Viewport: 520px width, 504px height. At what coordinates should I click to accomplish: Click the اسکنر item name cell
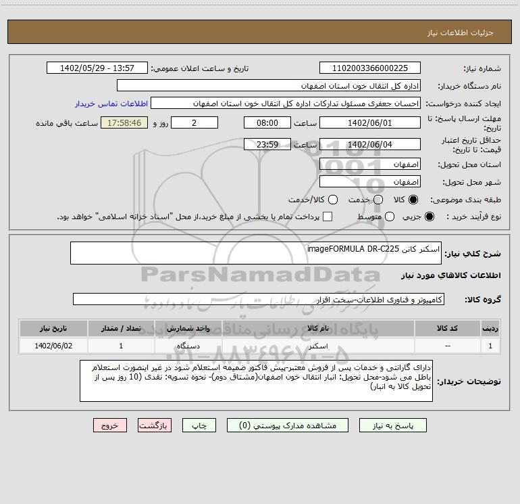tap(317, 346)
